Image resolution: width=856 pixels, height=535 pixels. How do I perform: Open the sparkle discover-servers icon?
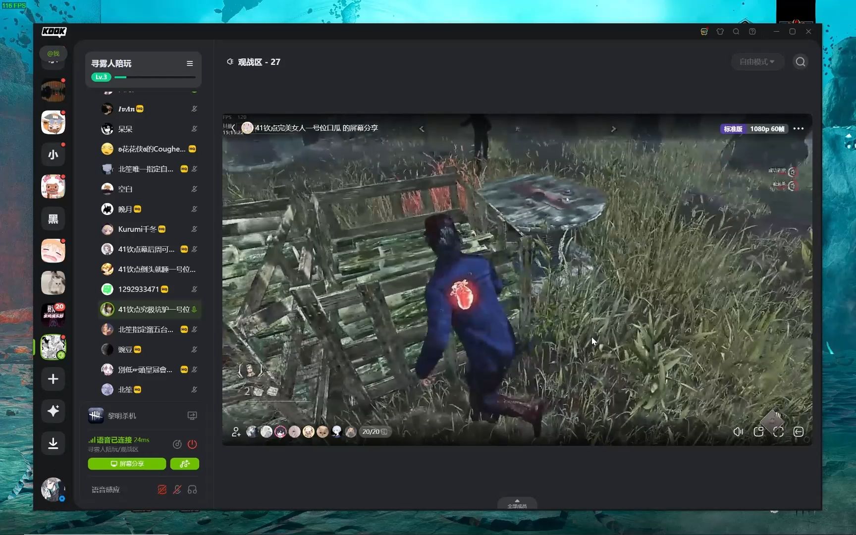coord(53,411)
